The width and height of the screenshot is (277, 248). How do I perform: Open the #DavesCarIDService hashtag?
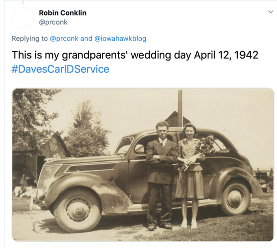[x=60, y=69]
